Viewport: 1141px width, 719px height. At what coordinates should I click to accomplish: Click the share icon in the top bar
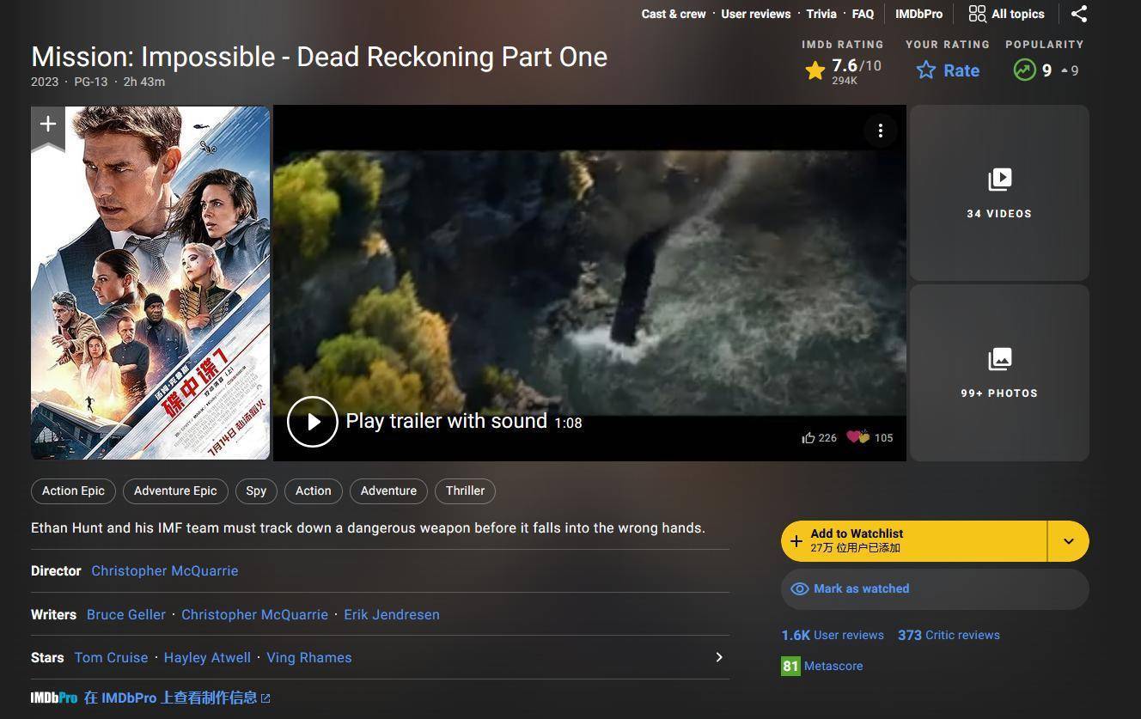[1079, 14]
